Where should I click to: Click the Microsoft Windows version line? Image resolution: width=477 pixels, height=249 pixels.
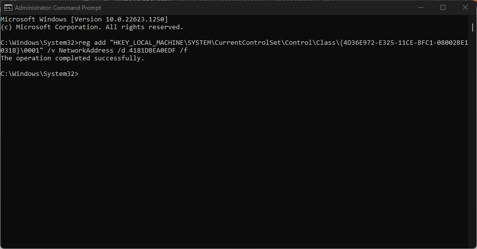pos(84,19)
